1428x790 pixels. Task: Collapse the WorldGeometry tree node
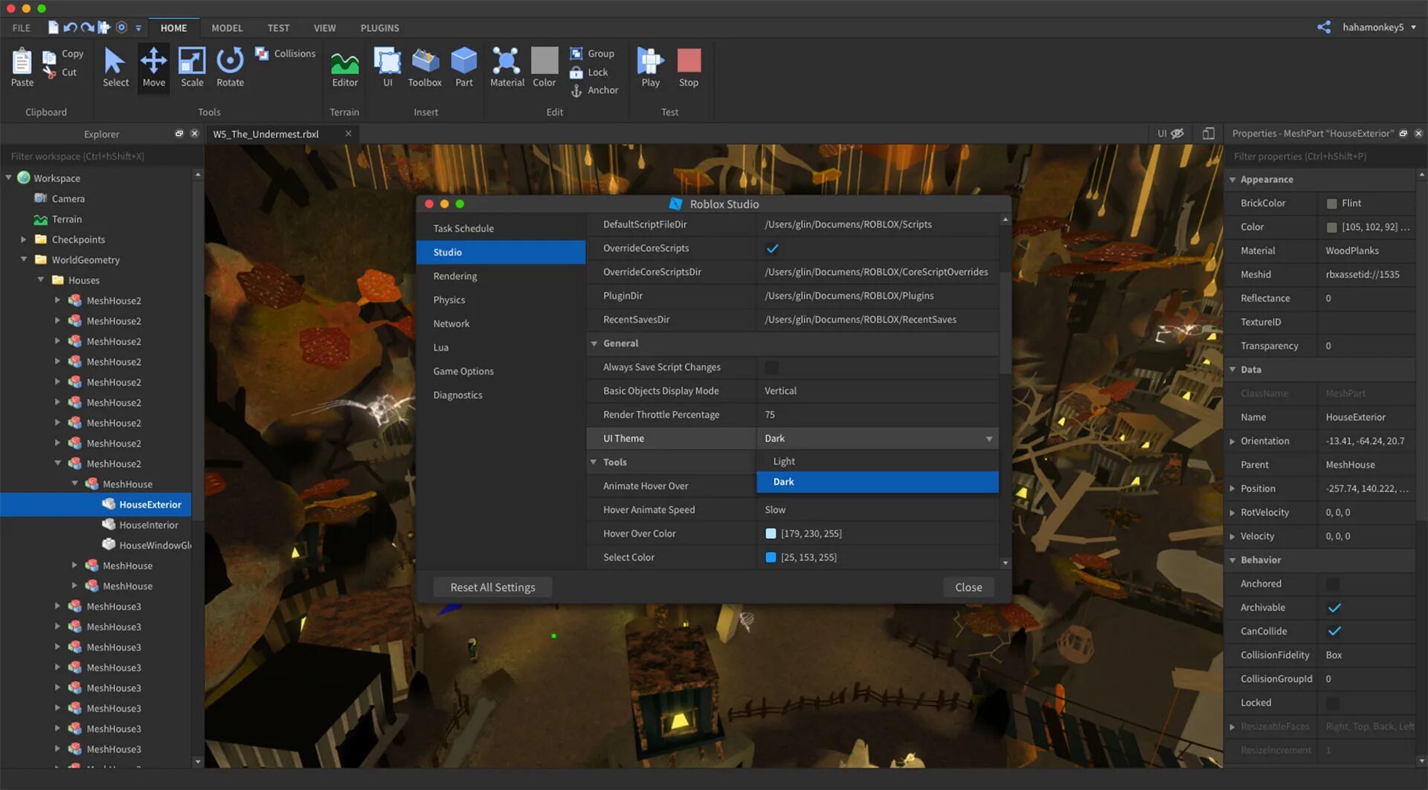click(23, 259)
